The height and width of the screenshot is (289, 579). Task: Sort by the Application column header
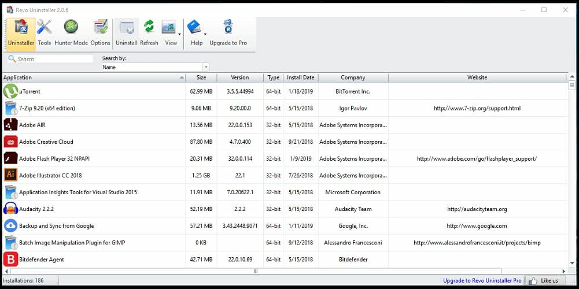coord(94,77)
